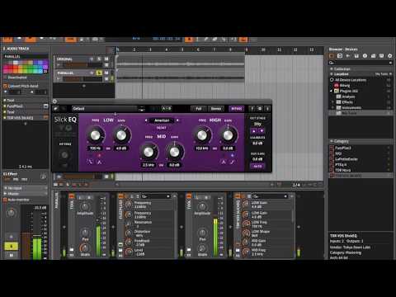
Task: Open the Master output dropdown
Action: [x=26, y=194]
